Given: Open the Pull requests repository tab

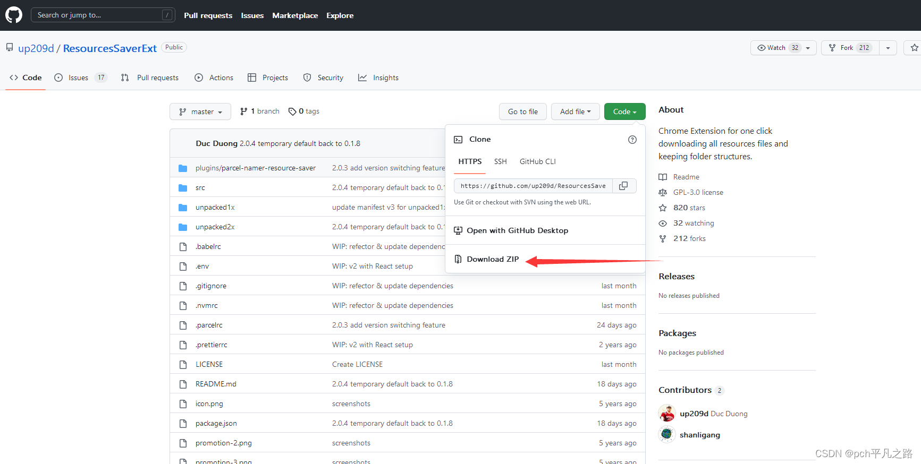Looking at the screenshot, I should 150,78.
